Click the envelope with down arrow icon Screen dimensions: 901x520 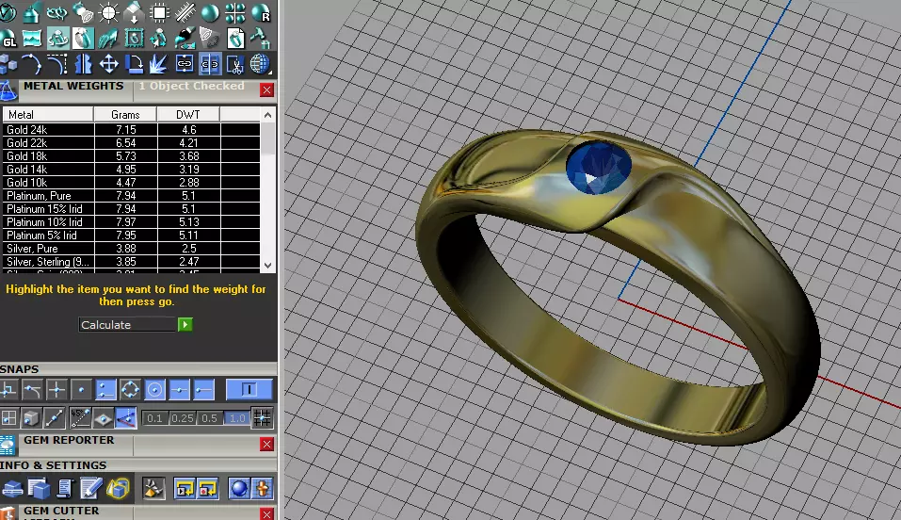134,12
